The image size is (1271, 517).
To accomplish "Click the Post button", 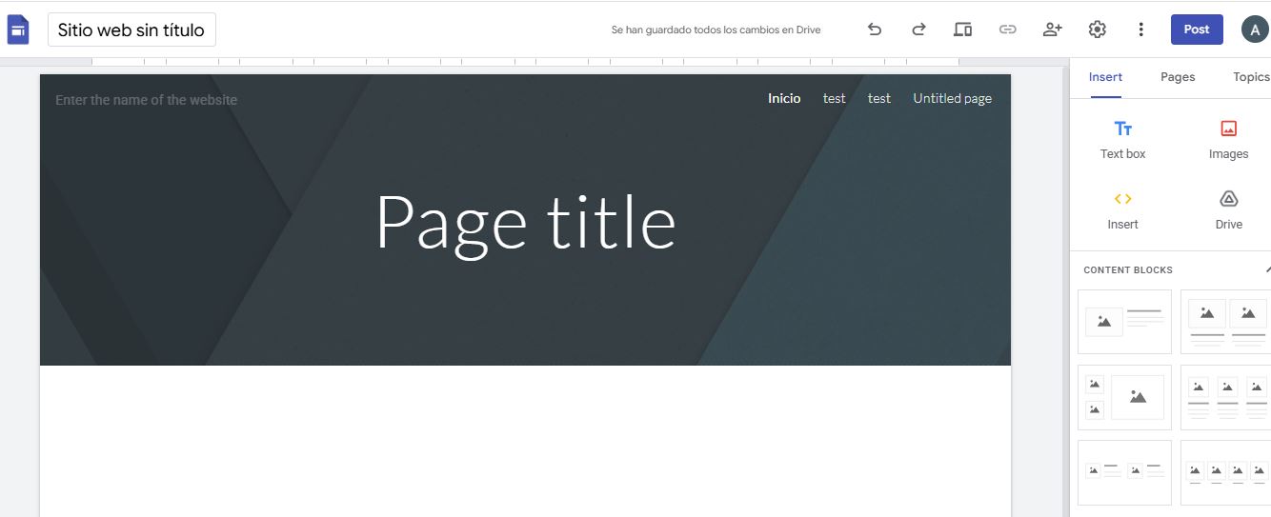I will [1197, 30].
